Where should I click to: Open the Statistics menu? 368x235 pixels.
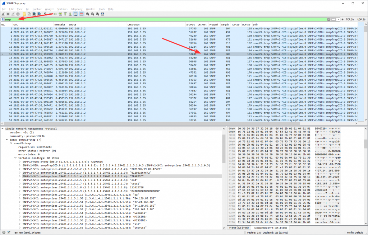[62, 9]
